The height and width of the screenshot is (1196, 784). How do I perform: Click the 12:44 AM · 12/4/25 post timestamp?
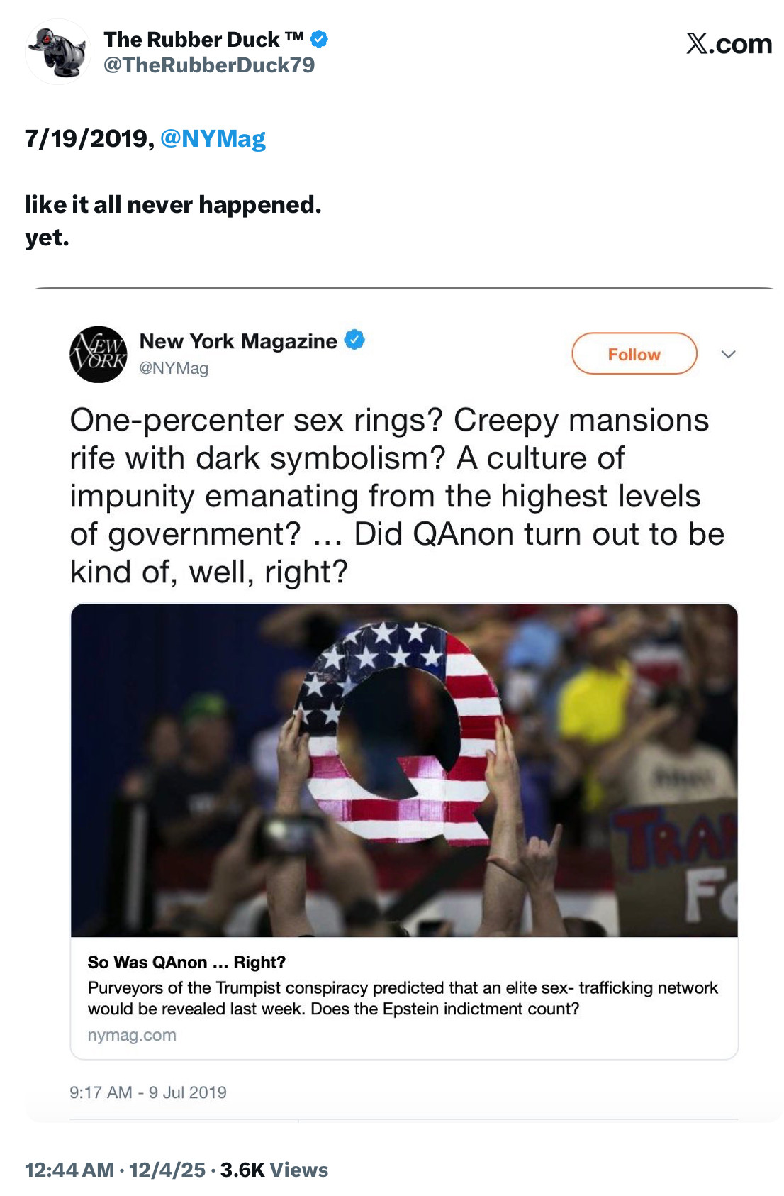[x=115, y=1170]
